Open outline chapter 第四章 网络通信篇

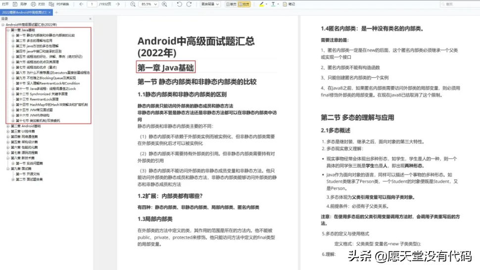[x=24, y=136]
